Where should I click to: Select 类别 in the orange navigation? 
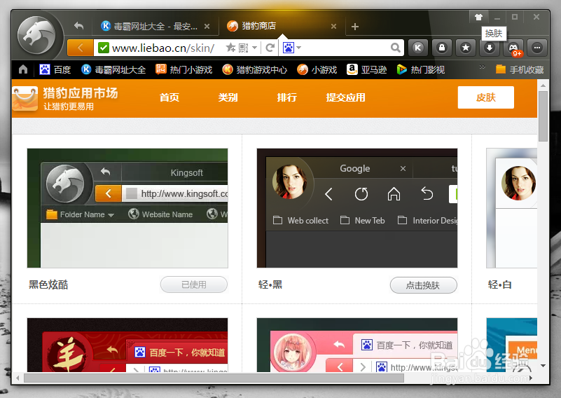click(x=228, y=97)
